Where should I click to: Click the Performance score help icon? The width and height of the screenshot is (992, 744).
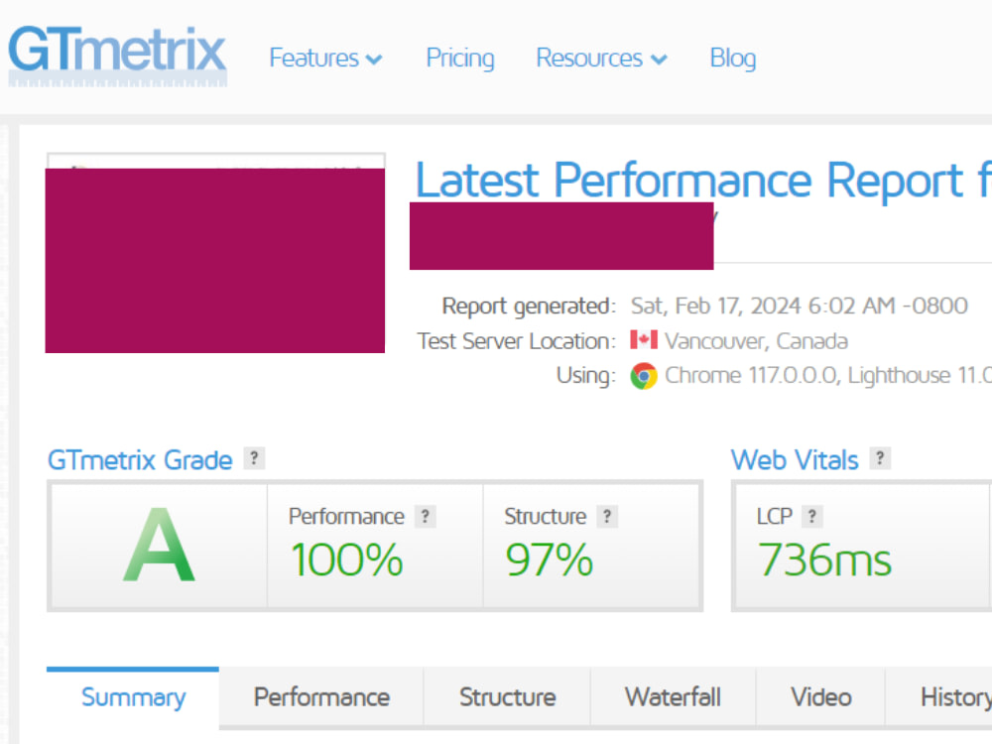pos(426,516)
